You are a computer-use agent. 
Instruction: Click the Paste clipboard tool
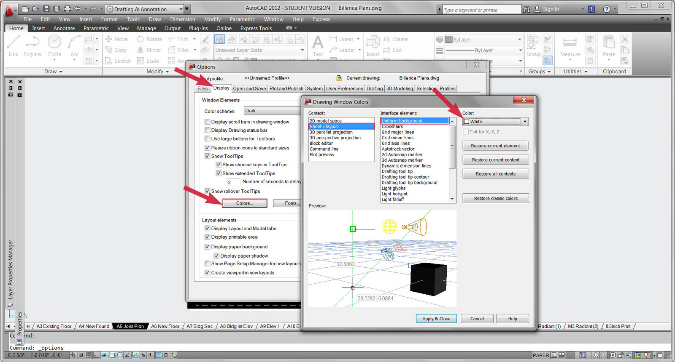609,45
